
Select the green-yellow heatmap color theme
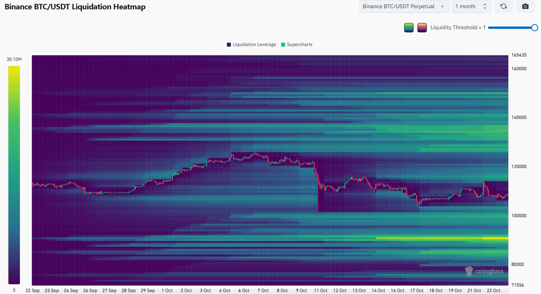coord(408,28)
